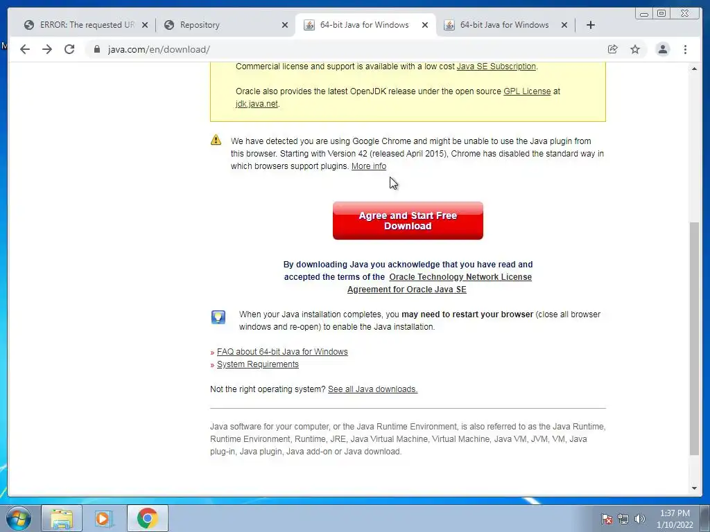Open the Action Center flag icon

[606, 519]
